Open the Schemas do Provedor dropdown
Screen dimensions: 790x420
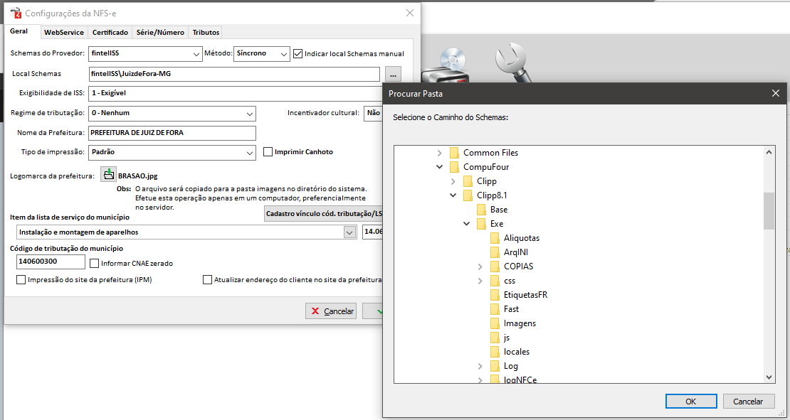[197, 54]
